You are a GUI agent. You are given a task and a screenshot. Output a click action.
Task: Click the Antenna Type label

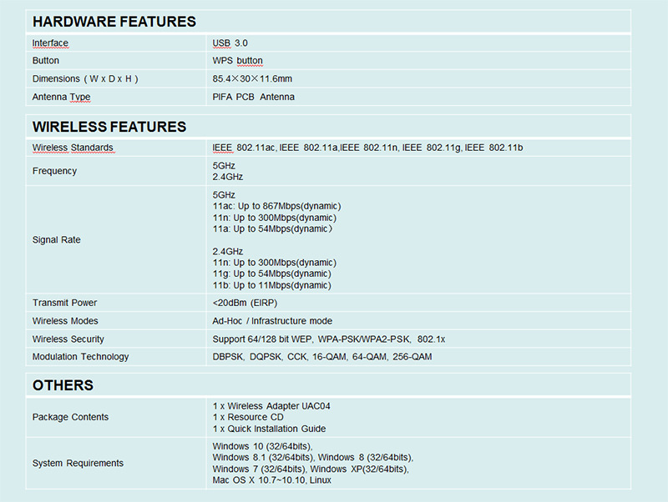(61, 97)
